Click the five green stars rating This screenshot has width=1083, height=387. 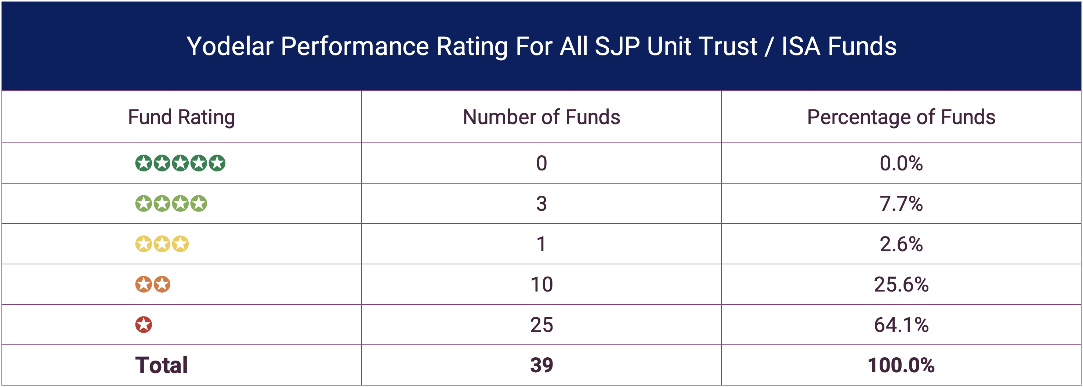[x=180, y=163]
